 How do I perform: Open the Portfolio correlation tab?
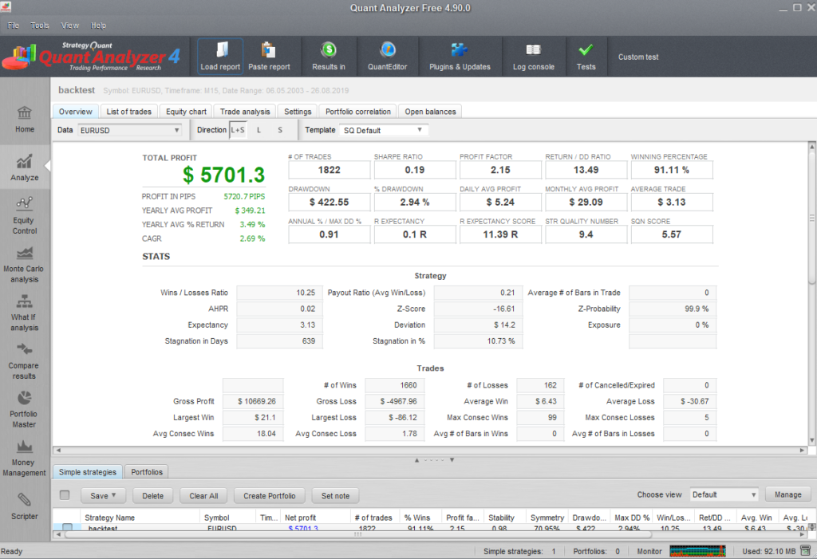pos(358,112)
